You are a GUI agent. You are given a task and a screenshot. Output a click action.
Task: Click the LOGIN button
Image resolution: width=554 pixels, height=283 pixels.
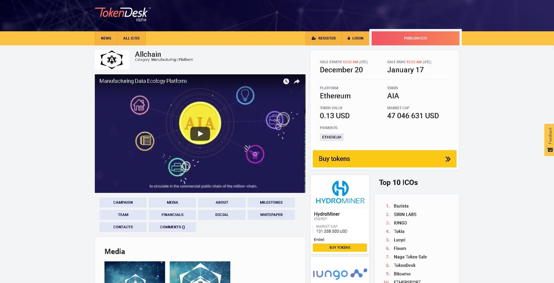click(355, 38)
